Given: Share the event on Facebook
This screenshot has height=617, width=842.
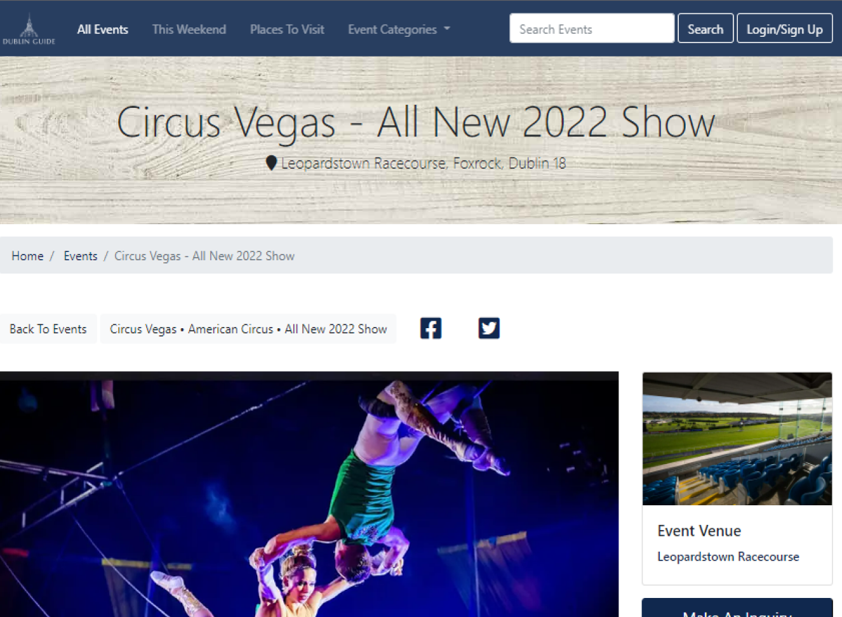Looking at the screenshot, I should pos(431,328).
